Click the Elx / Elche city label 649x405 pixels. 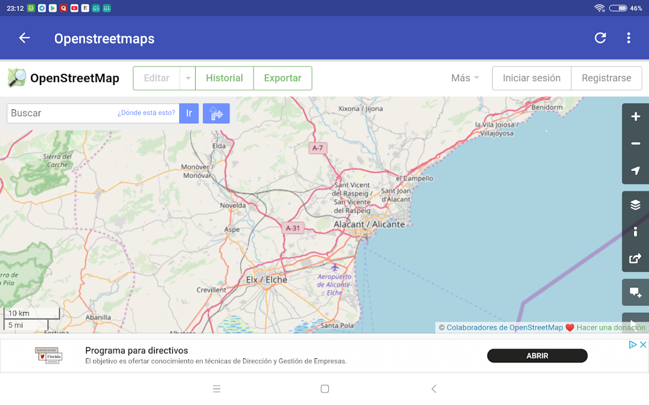coord(266,280)
